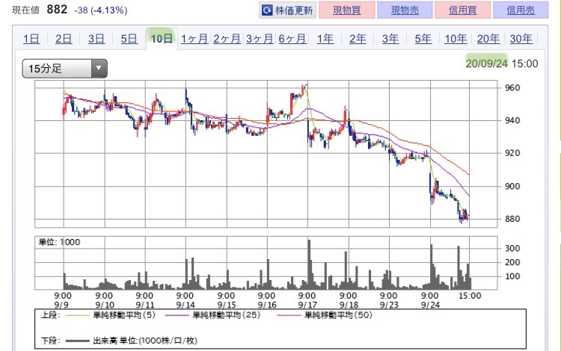The image size is (561, 351).
Task: Click the dropdown arrow beside 15分足
Action: pos(99,68)
